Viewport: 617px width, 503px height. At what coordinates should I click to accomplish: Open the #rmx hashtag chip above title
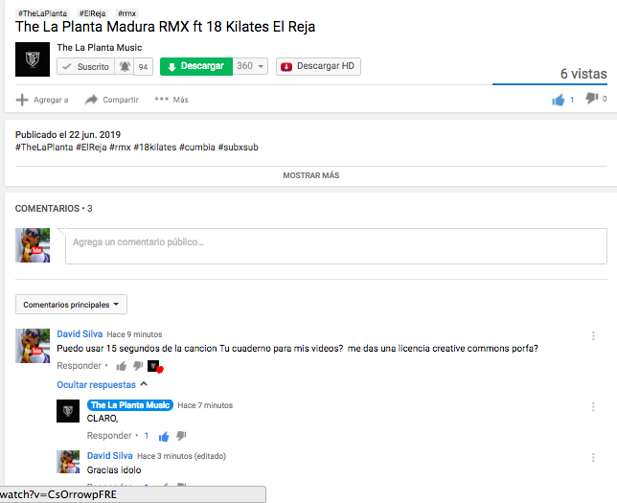126,13
